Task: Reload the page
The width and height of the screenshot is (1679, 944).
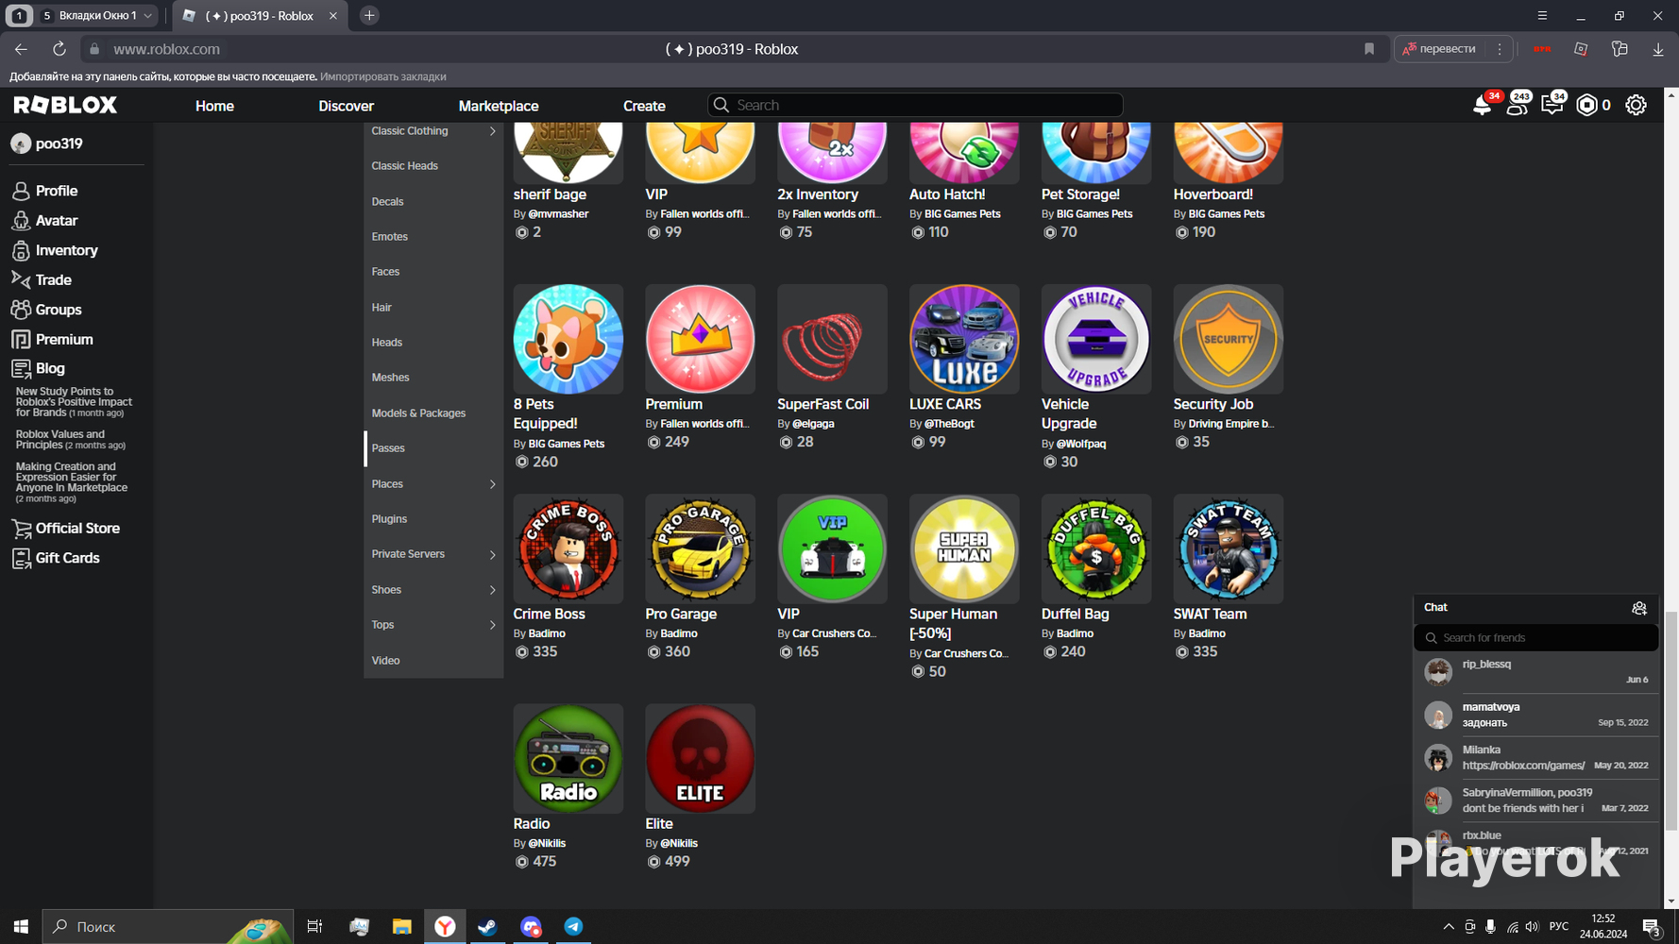Action: click(59, 49)
